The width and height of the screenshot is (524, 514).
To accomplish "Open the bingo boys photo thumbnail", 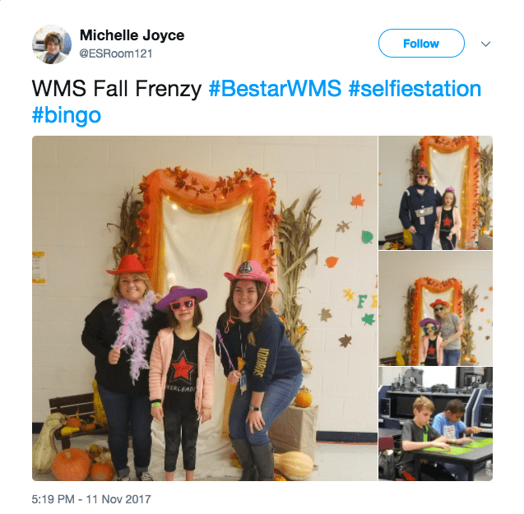I will (435, 424).
